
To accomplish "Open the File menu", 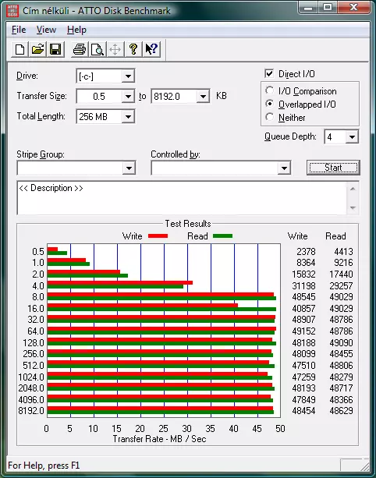I will 19,30.
